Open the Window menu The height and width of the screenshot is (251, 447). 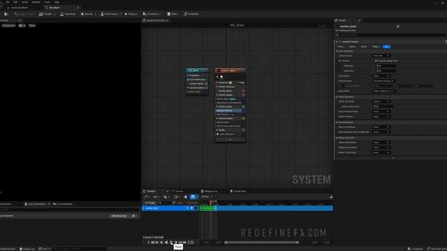pos(36,2)
